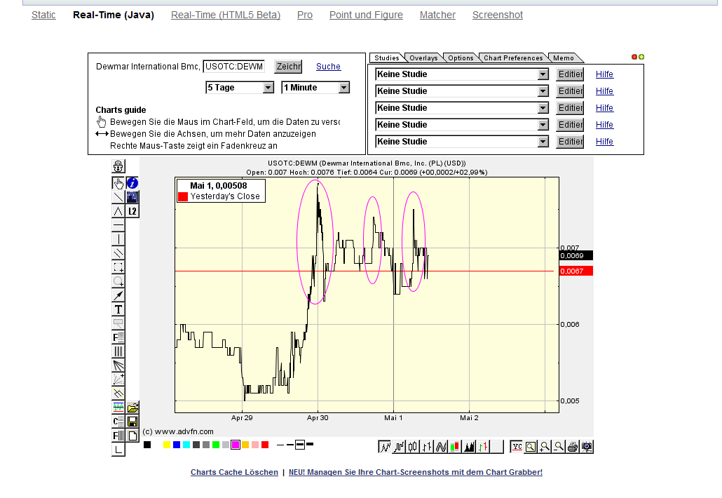Switch to the Overlays tab
The width and height of the screenshot is (722, 498).
(x=423, y=58)
